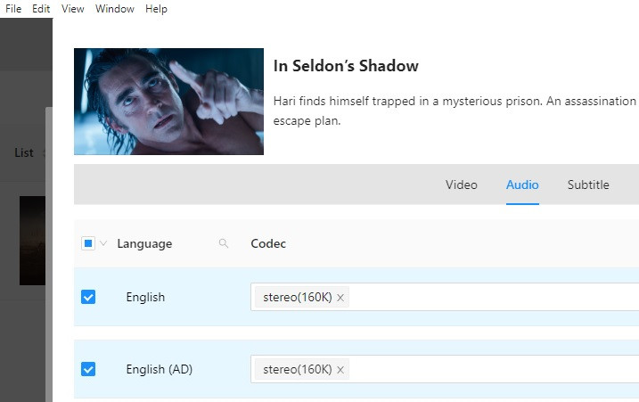The image size is (639, 402).
Task: Open the Help menu
Action: point(156,9)
